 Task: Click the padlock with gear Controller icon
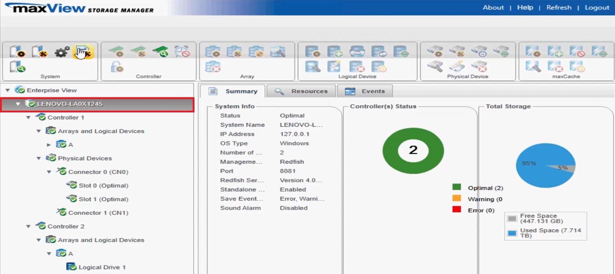[117, 67]
